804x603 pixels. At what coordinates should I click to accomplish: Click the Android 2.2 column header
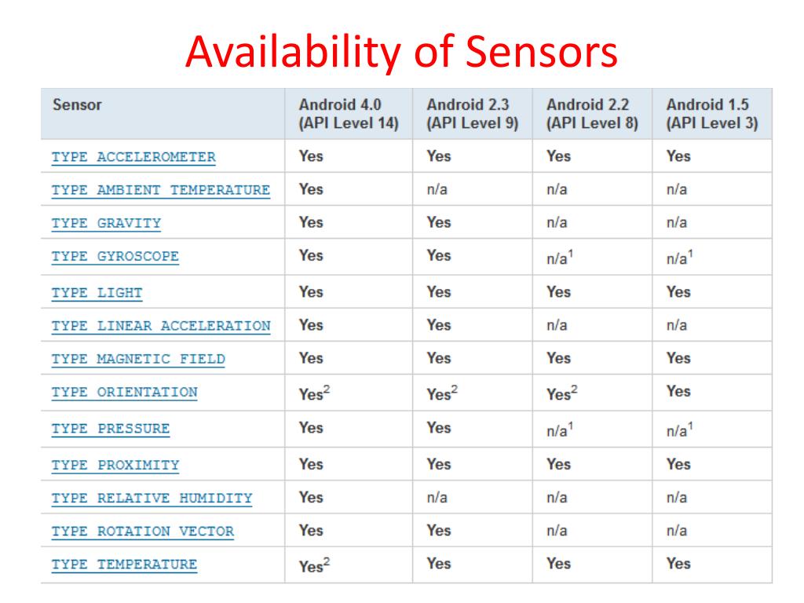point(592,114)
